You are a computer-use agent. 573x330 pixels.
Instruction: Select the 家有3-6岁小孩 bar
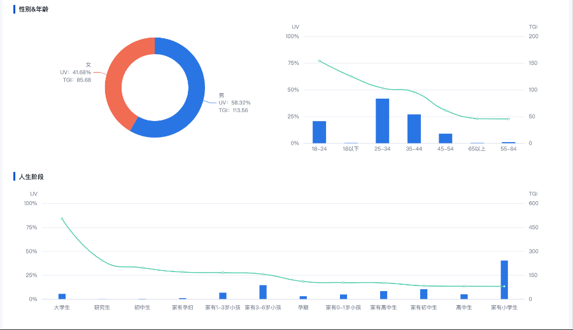tap(263, 292)
